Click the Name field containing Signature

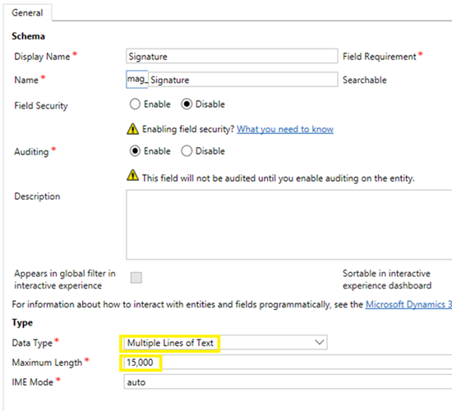242,80
